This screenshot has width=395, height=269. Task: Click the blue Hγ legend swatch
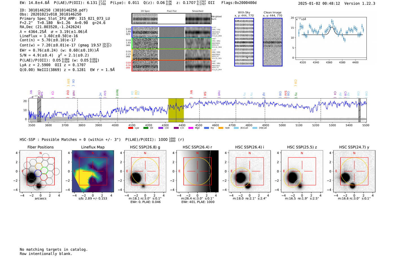[x=207, y=128]
